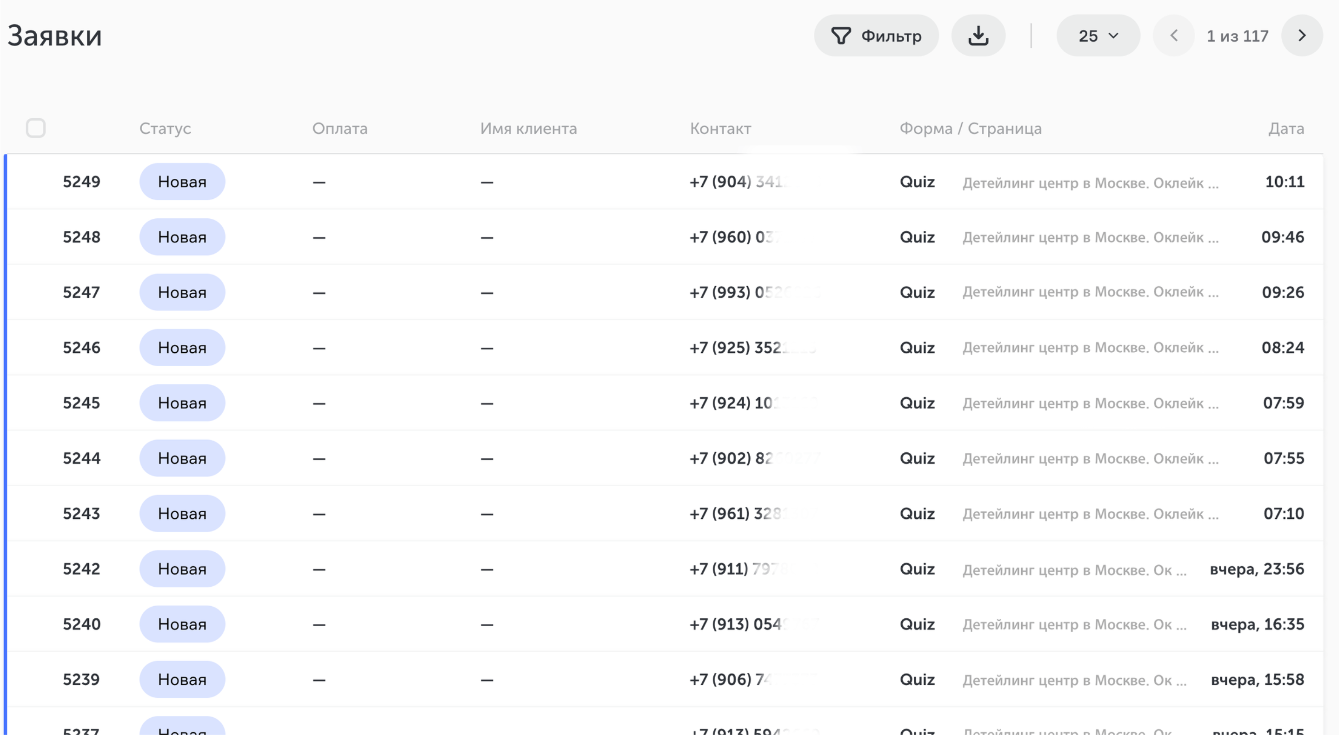Go to previous page arrow
Image resolution: width=1339 pixels, height=735 pixels.
[x=1173, y=36]
